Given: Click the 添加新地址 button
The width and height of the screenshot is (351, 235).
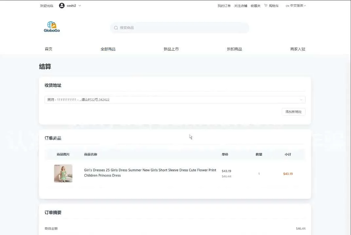Looking at the screenshot, I should coord(293,112).
